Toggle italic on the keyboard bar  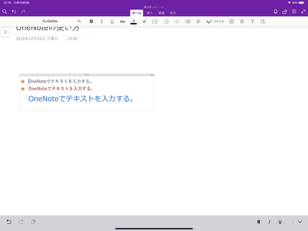point(269,222)
